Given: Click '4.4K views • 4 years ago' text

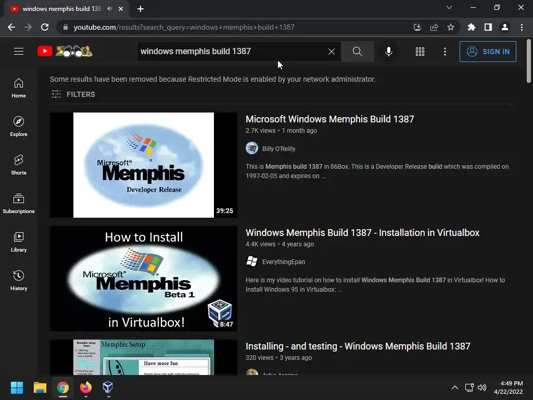Looking at the screenshot, I should point(280,244).
